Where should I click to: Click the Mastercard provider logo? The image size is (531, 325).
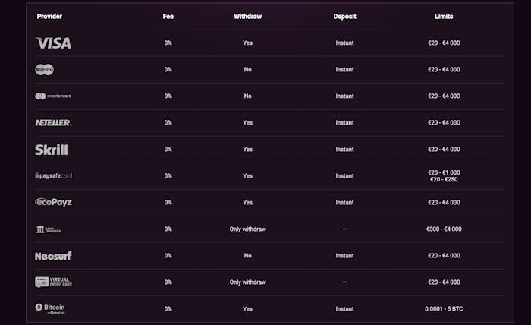pos(53,96)
